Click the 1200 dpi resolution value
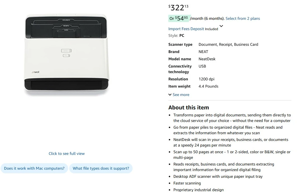This screenshot has height=192, width=298. pyautogui.click(x=206, y=79)
